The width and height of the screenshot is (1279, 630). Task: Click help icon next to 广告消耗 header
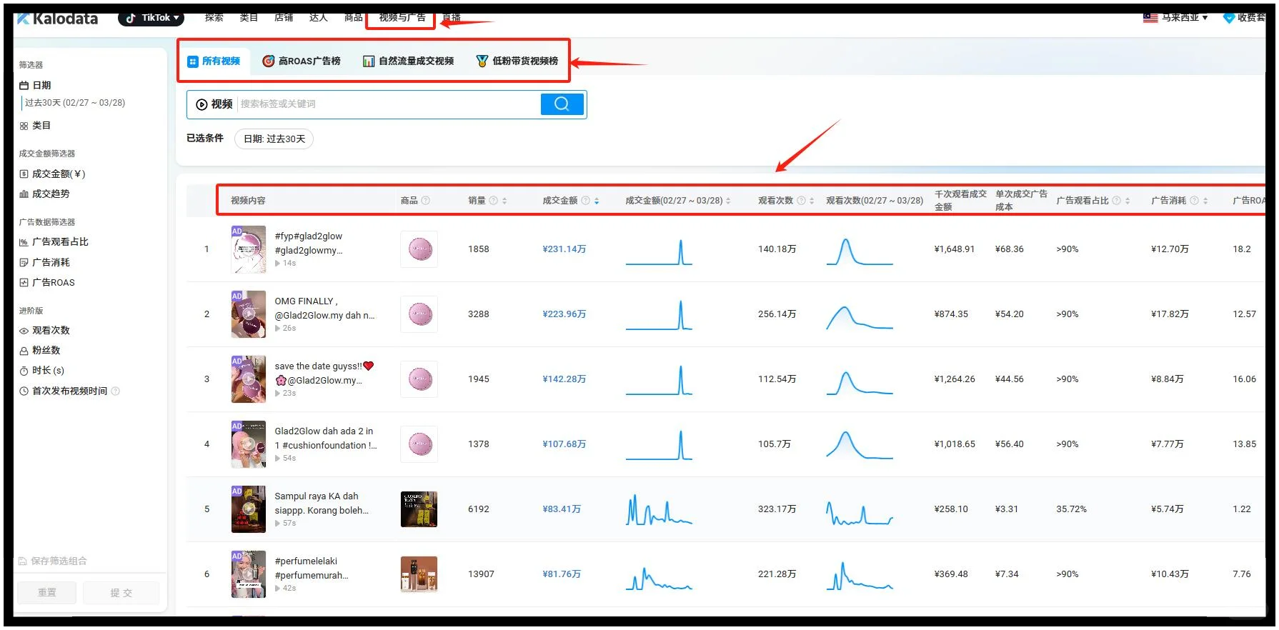pos(1194,201)
